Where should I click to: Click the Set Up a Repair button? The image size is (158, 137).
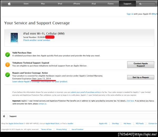(x=141, y=77)
